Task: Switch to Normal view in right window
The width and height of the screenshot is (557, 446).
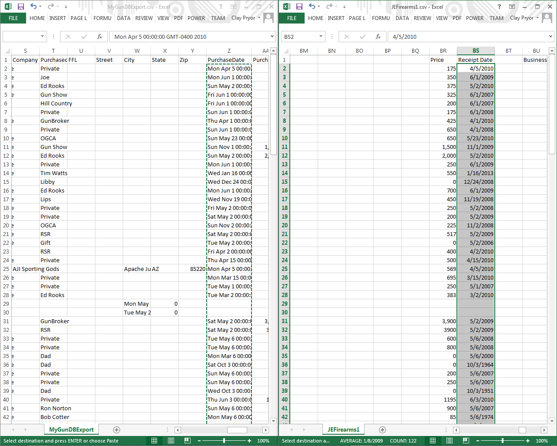Action: (x=433, y=441)
